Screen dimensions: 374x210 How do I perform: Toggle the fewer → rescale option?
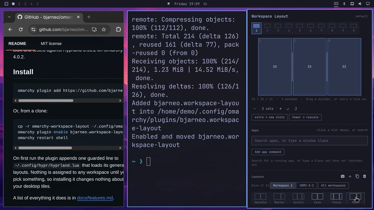[x=305, y=117]
